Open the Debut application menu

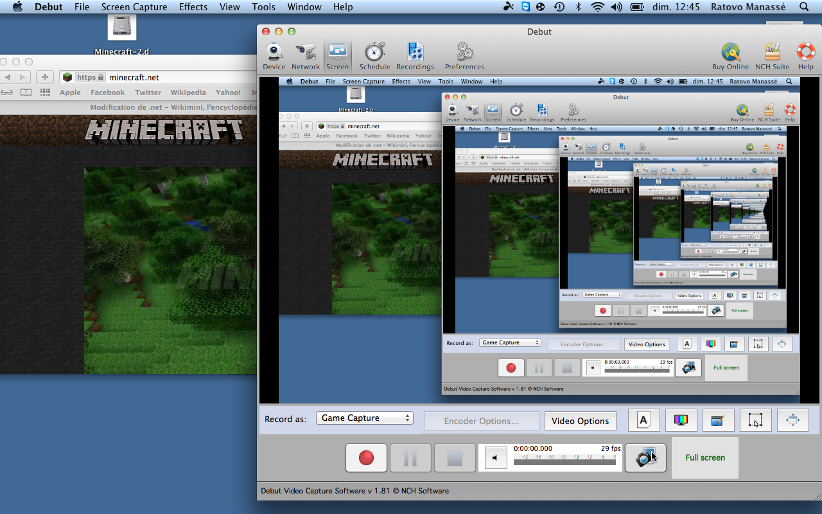pyautogui.click(x=49, y=7)
